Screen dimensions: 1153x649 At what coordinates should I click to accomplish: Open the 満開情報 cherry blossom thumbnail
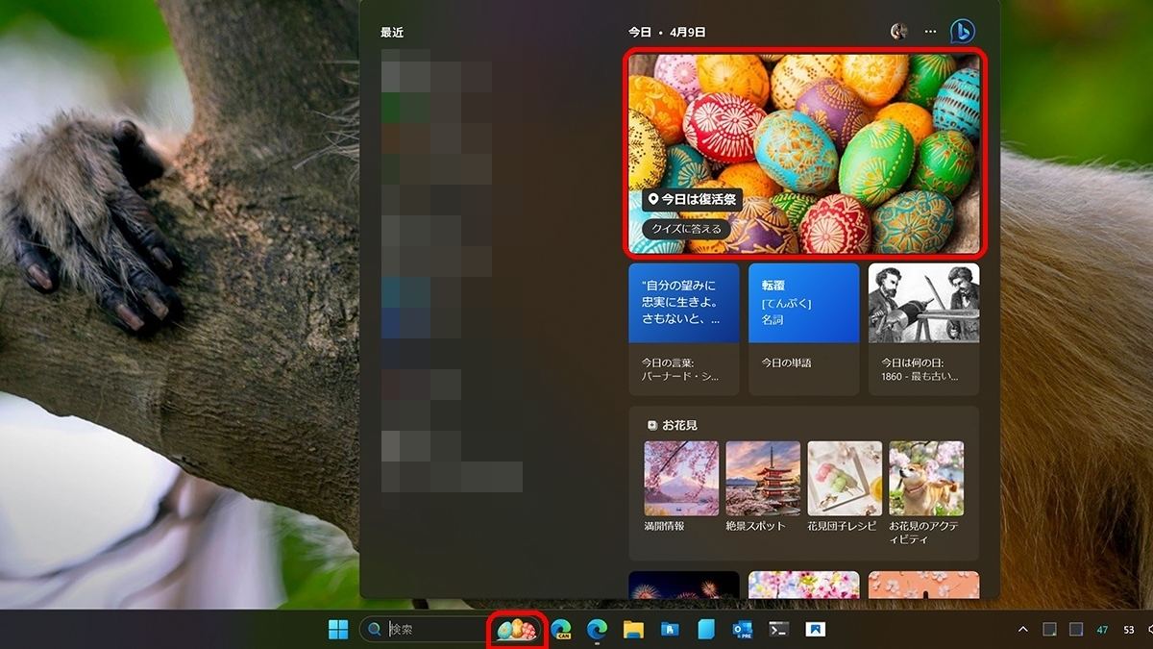681,476
